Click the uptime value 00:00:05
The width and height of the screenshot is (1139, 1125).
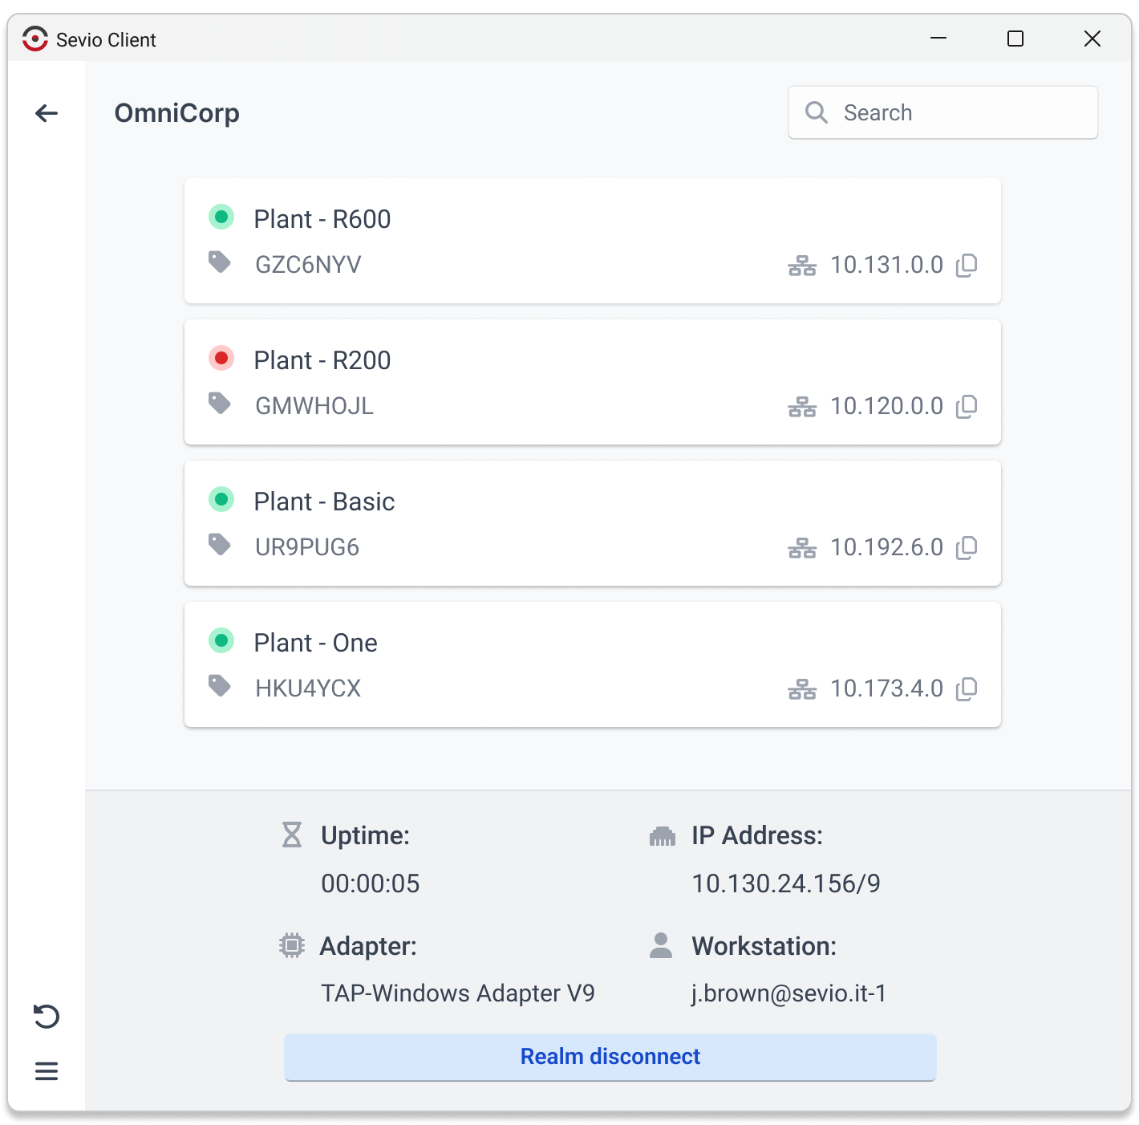coord(371,883)
